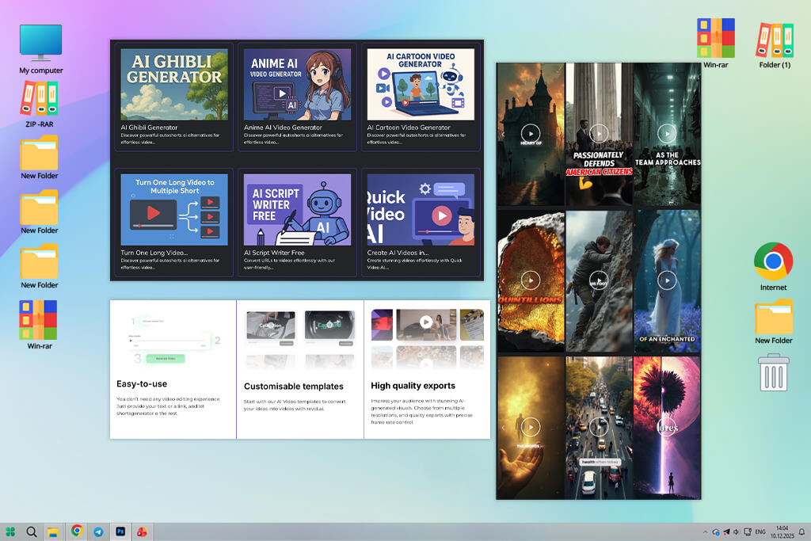This screenshot has width=811, height=541.
Task: Click the "Create AI Videos in..." card title
Action: click(398, 253)
